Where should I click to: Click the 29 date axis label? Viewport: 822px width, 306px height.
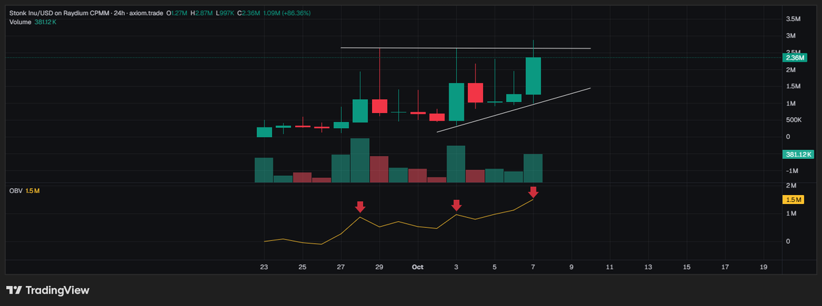point(379,266)
